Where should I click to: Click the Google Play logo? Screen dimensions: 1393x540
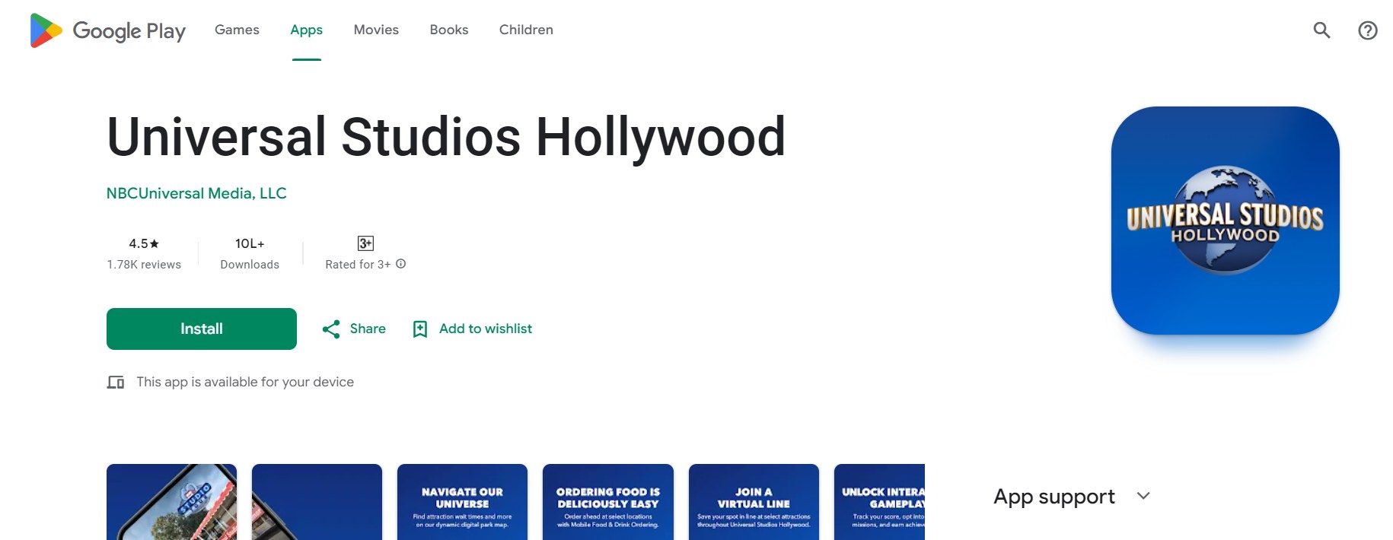pyautogui.click(x=107, y=30)
